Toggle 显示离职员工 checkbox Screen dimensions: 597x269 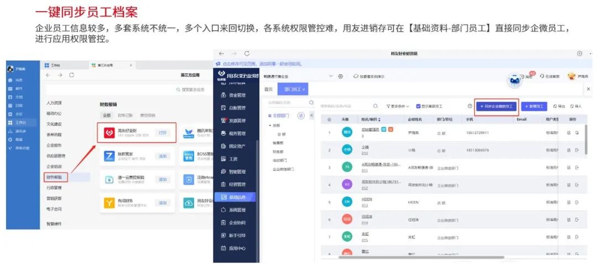click(418, 106)
